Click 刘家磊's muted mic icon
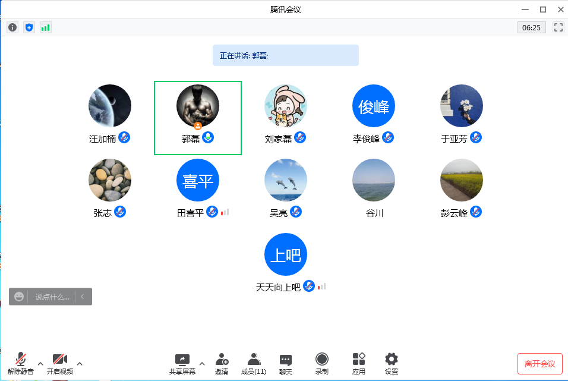This screenshot has width=568, height=381. tap(300, 137)
